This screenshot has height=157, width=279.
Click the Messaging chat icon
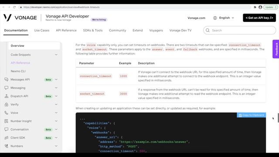coord(7,88)
